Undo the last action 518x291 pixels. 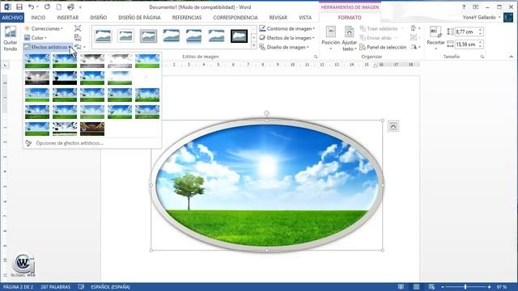pyautogui.click(x=31, y=7)
